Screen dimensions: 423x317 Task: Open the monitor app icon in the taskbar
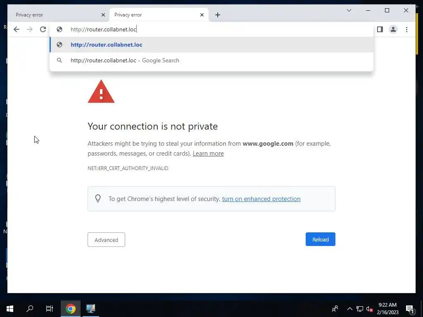click(90, 309)
